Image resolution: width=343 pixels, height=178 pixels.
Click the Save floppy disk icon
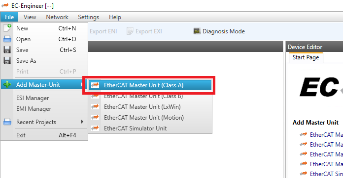click(7, 50)
